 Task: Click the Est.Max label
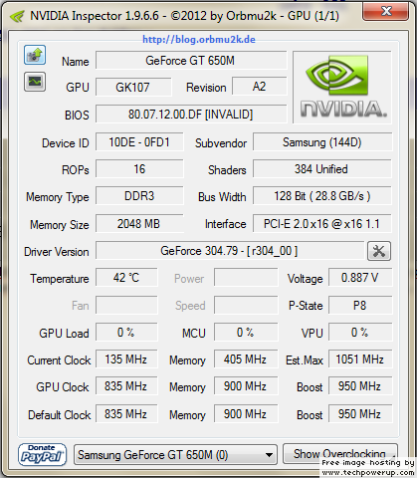(x=305, y=360)
